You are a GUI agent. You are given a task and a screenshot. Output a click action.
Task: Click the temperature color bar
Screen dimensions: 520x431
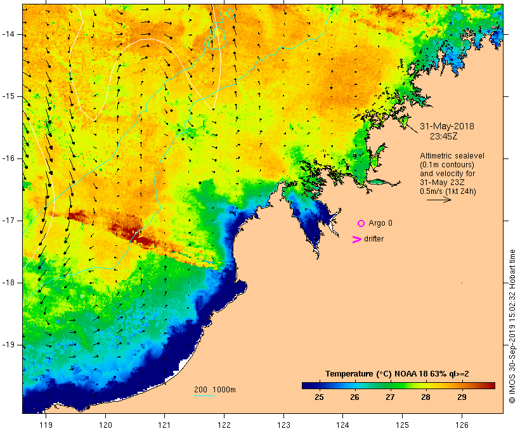(398, 385)
